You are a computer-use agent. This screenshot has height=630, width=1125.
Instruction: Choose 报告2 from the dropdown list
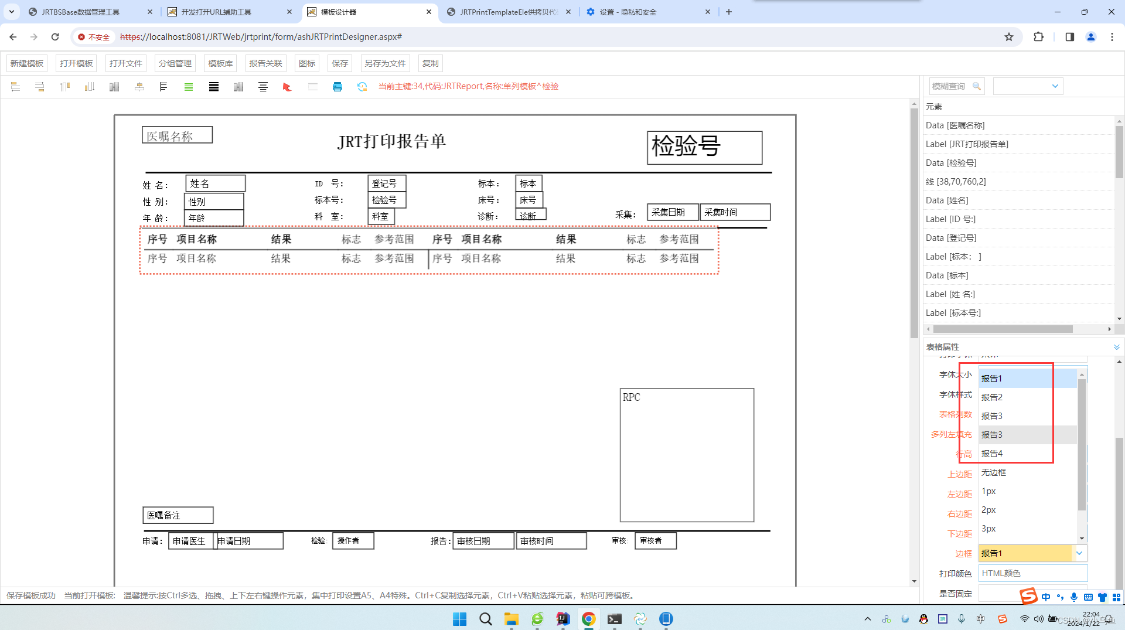tap(1028, 397)
